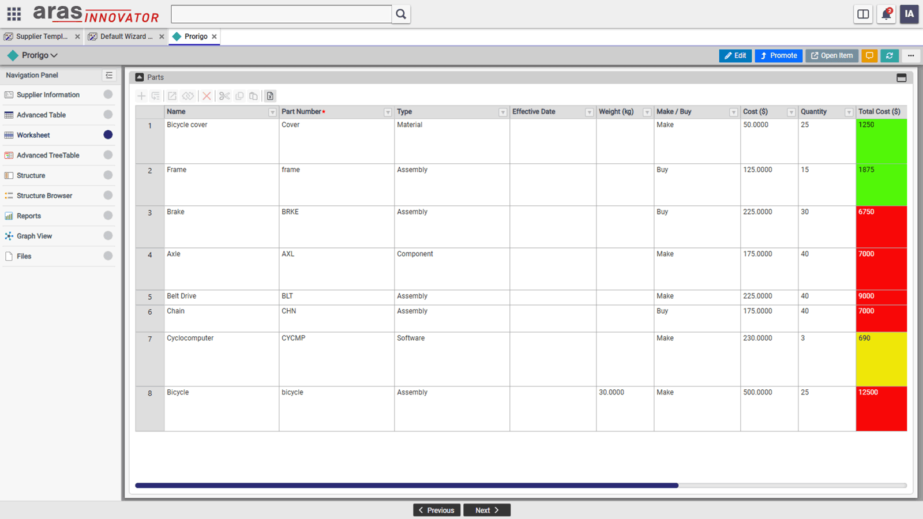Click the link items toolbar icon
The image size is (923, 519).
[187, 96]
